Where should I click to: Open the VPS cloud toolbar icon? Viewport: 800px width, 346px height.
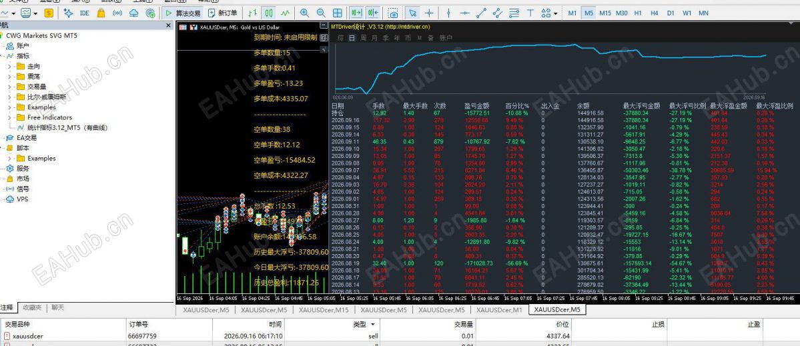pos(133,13)
